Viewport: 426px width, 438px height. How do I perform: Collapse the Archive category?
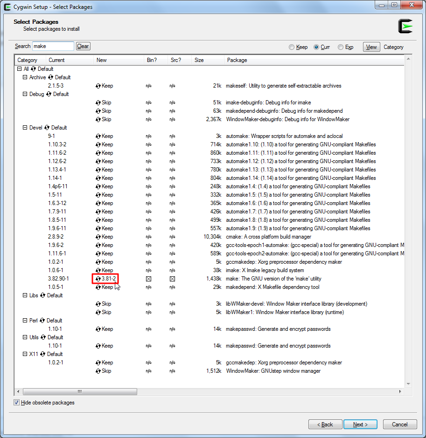[x=25, y=77]
